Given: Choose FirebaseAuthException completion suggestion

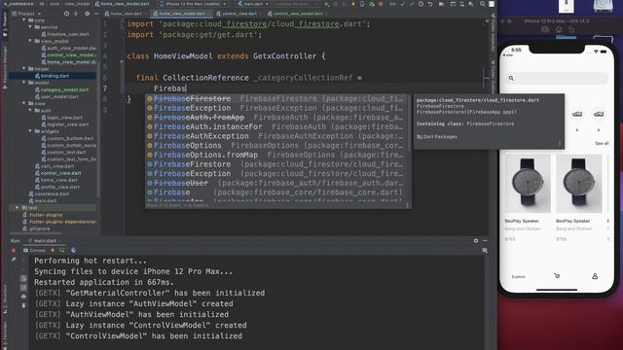Looking at the screenshot, I should pos(276,136).
